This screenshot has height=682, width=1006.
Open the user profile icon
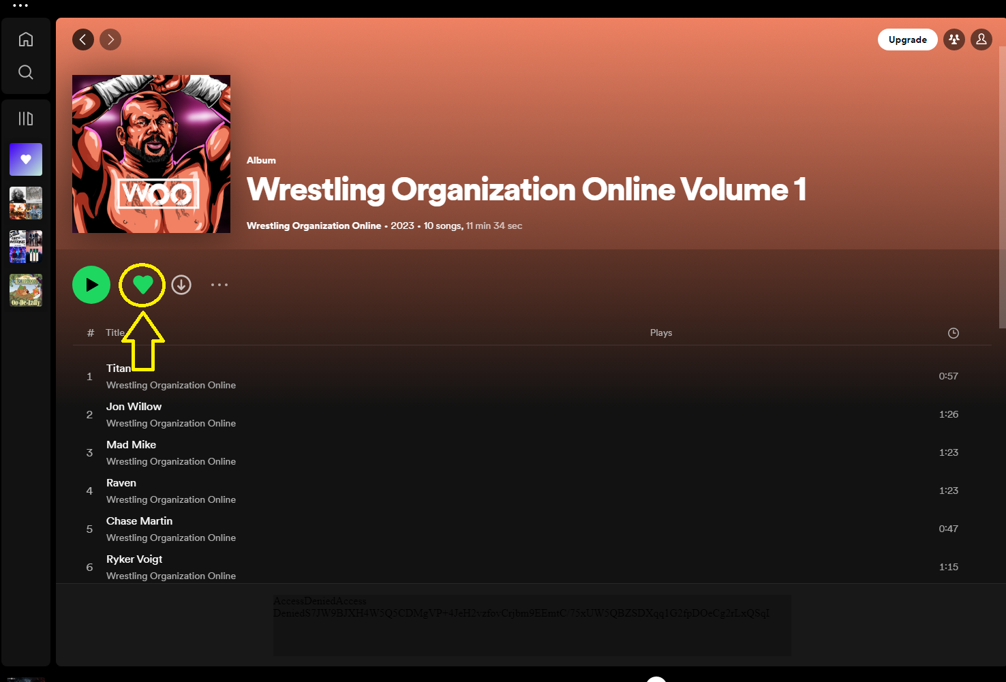click(x=981, y=40)
